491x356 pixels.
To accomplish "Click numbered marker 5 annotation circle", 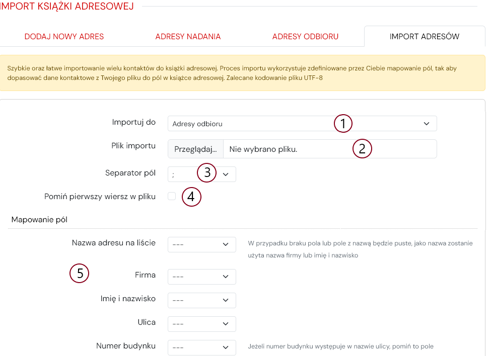I will click(x=79, y=274).
